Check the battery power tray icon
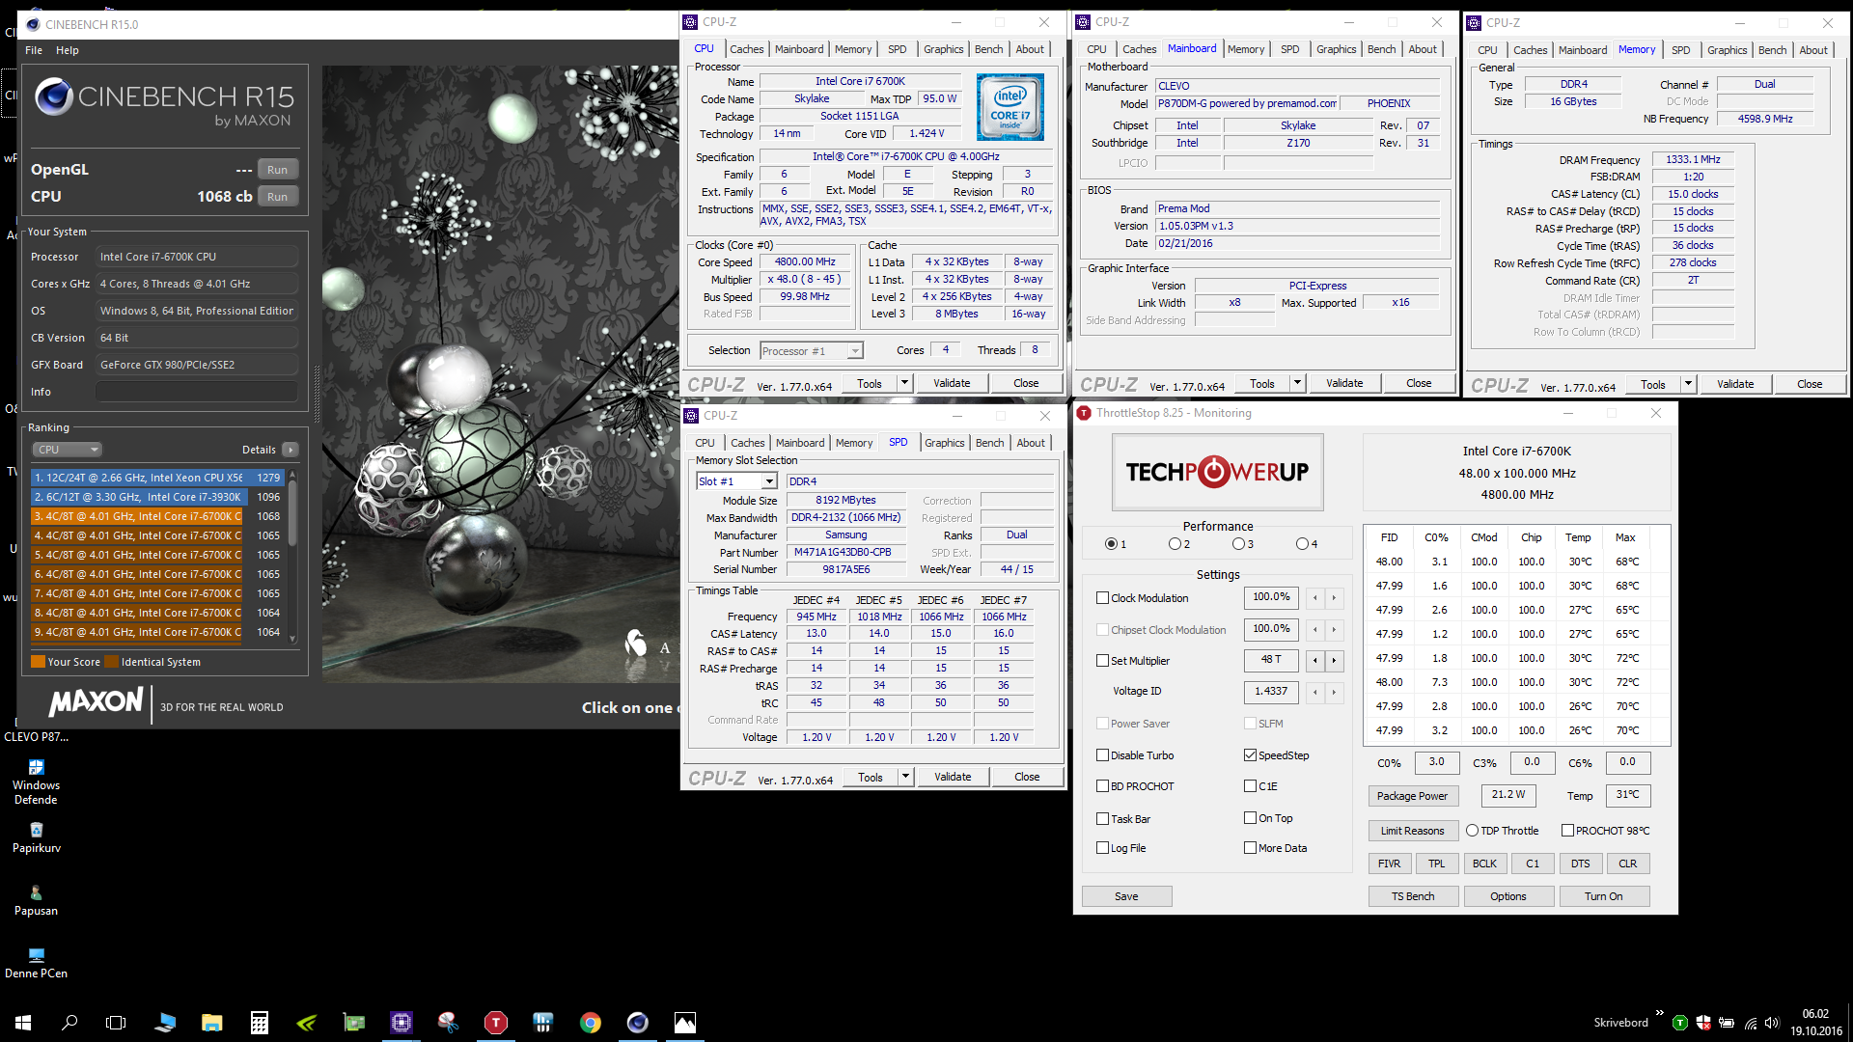 point(1727,1023)
